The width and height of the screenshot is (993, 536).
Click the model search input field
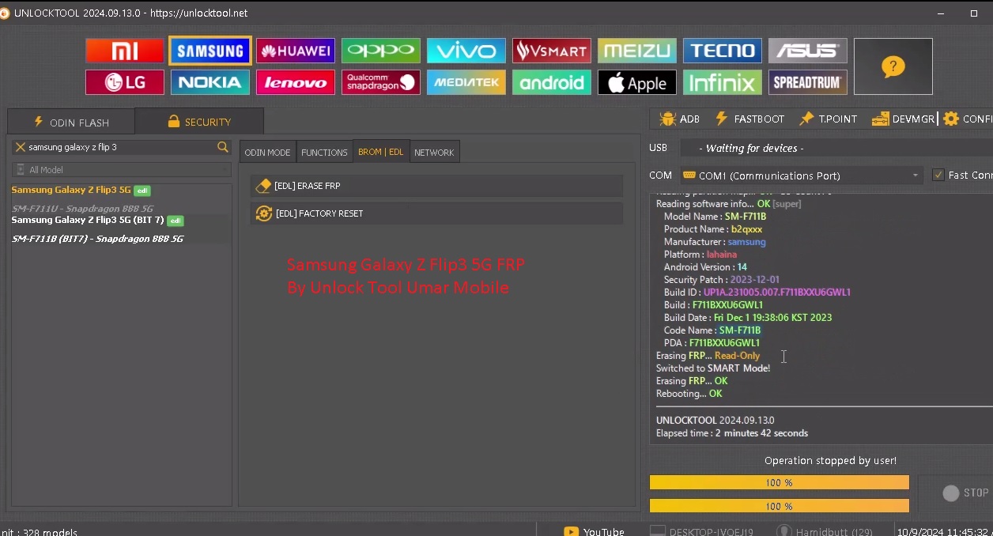pyautogui.click(x=121, y=147)
